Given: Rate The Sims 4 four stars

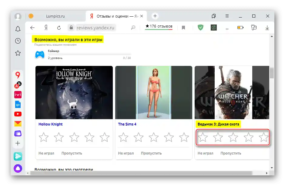Looking at the screenshot, I should click(169, 137).
